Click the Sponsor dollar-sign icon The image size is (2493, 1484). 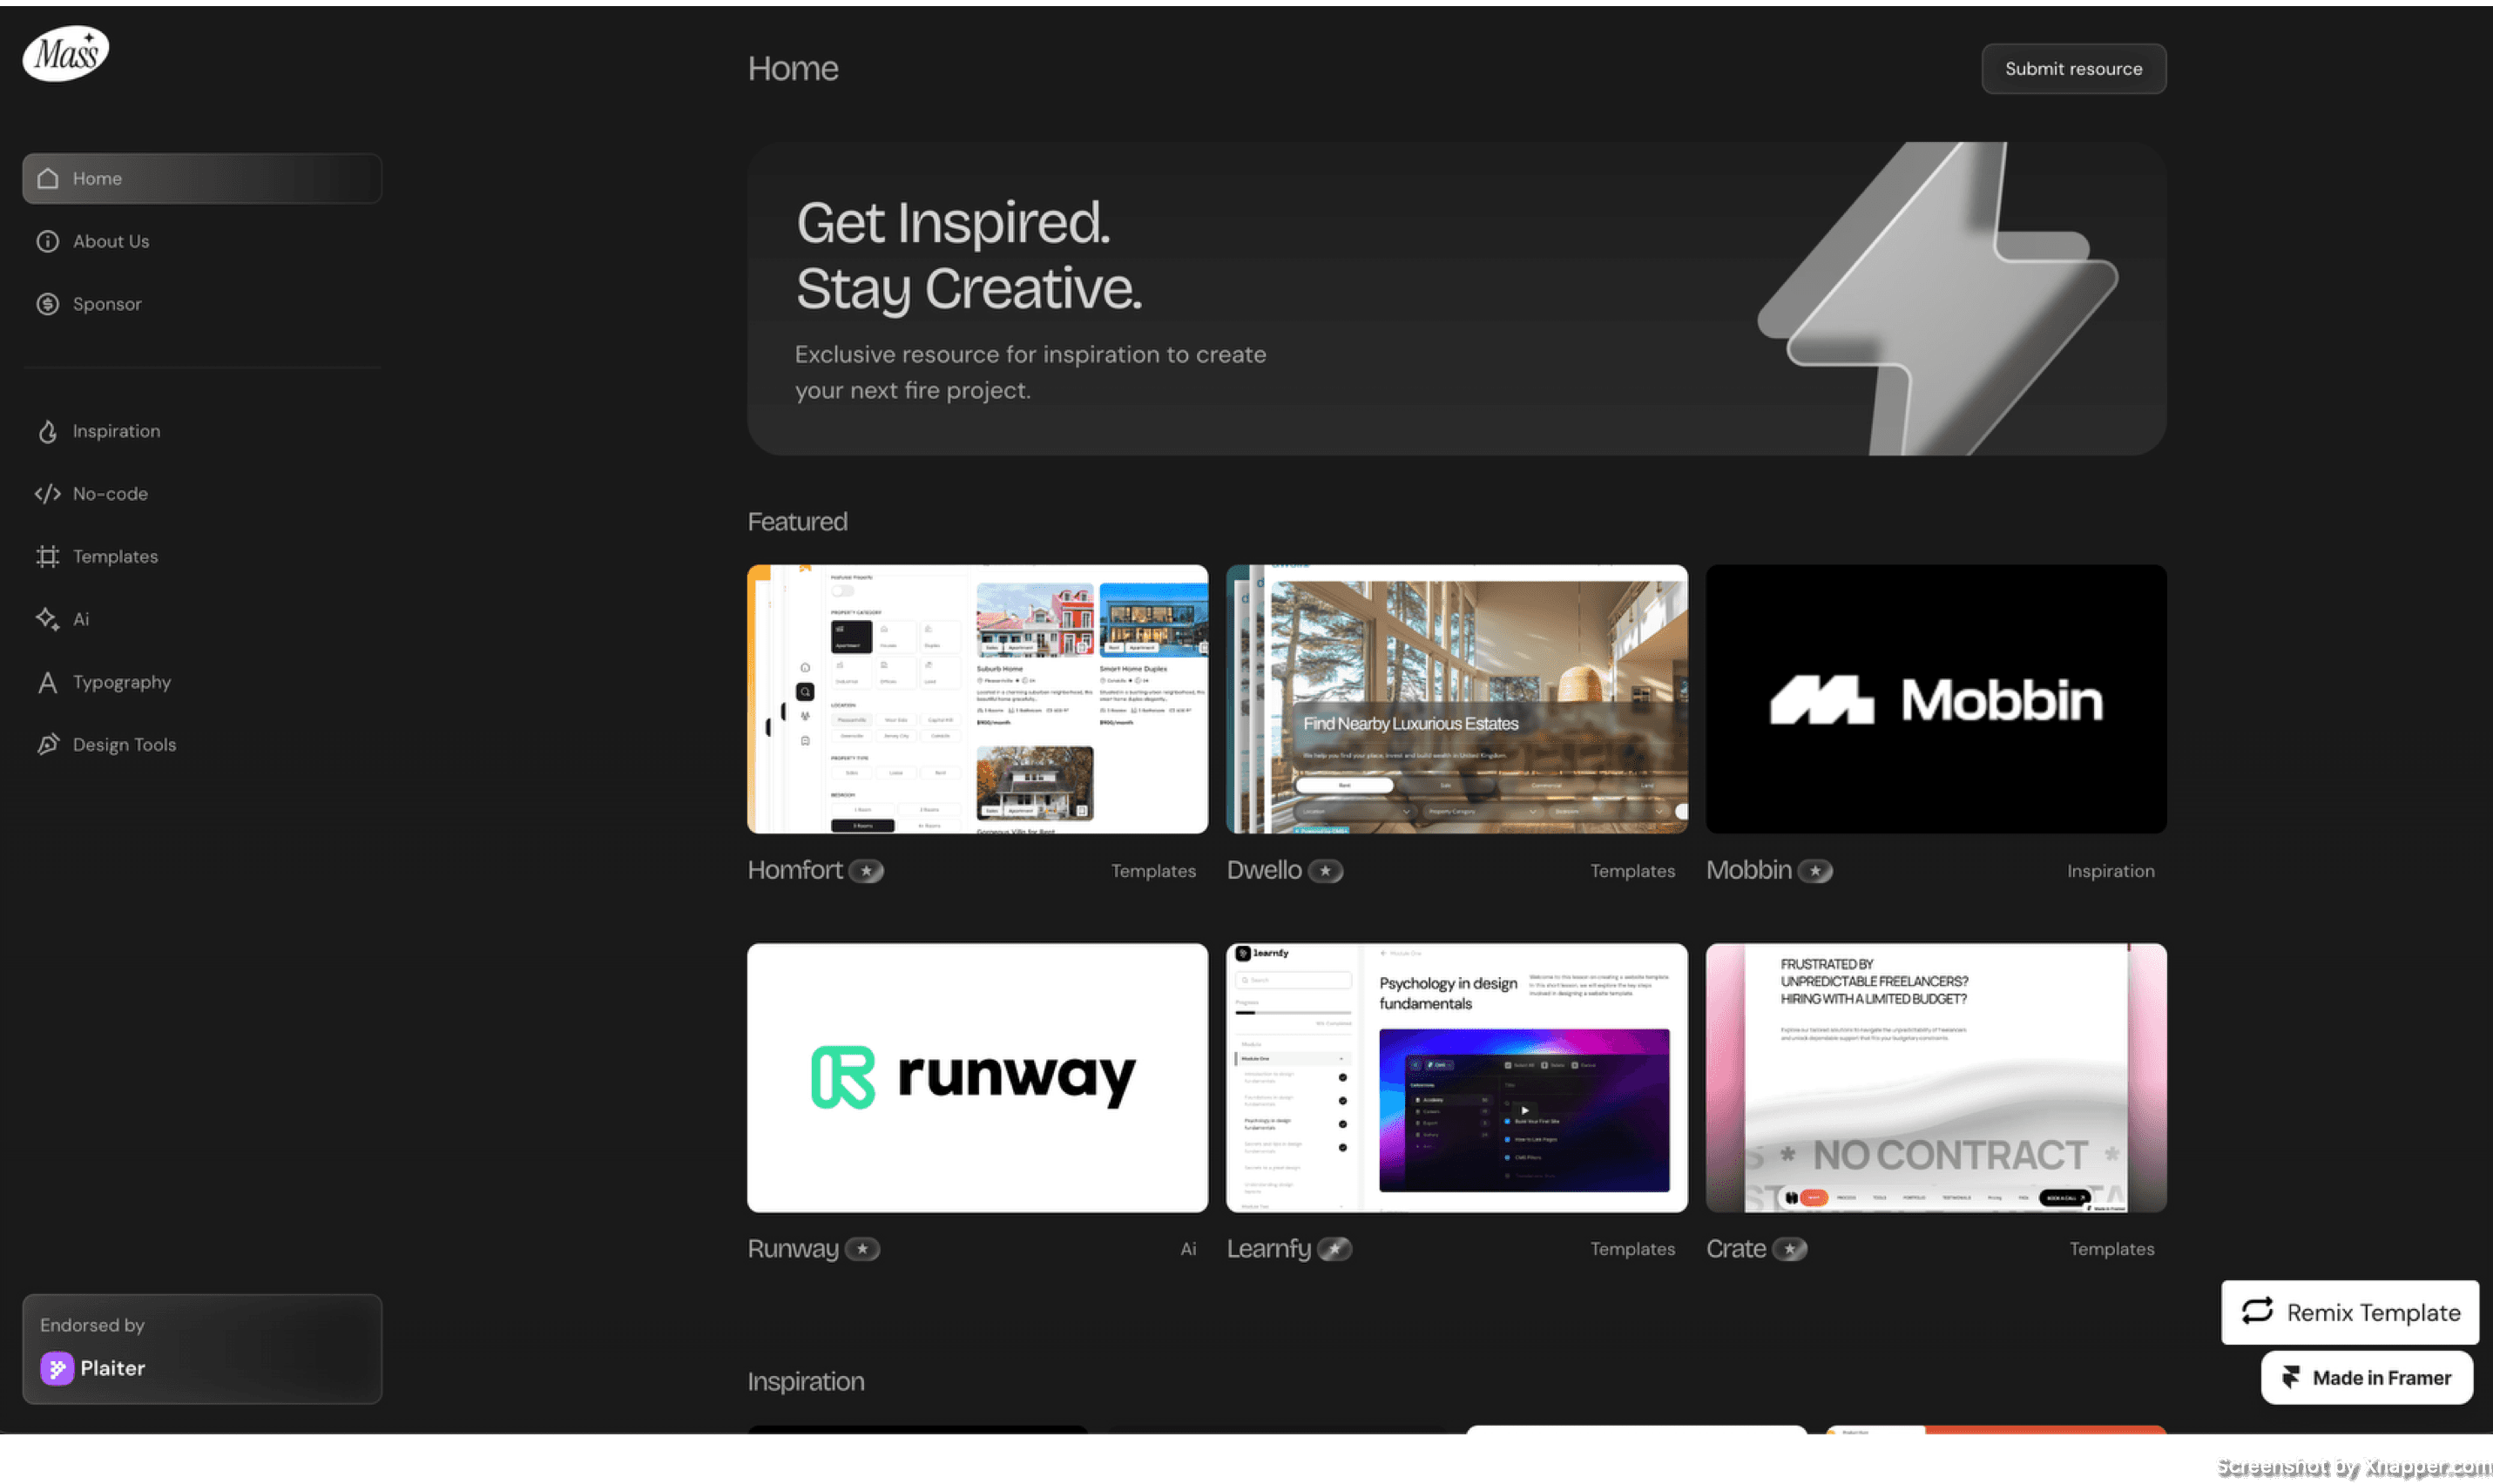point(47,304)
